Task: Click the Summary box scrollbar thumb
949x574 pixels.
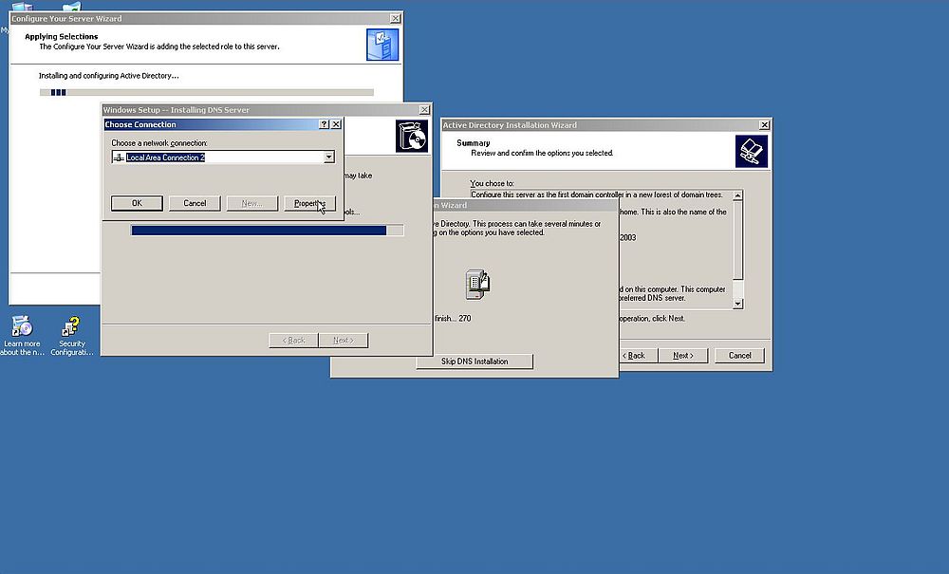Action: coord(737,240)
